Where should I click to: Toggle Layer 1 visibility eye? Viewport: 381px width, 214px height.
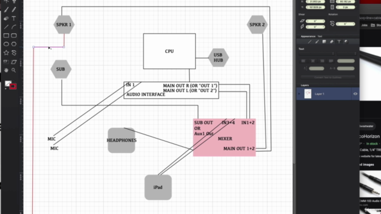355,94
